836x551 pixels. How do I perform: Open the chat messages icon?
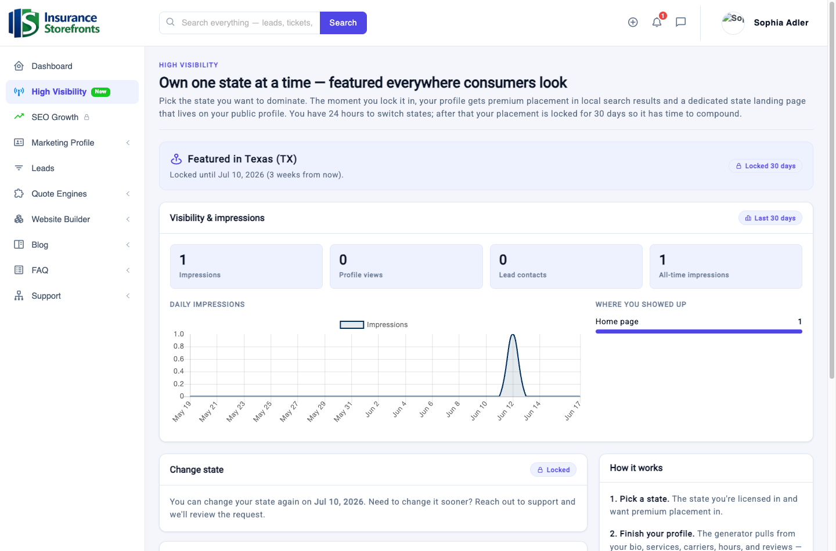click(681, 22)
